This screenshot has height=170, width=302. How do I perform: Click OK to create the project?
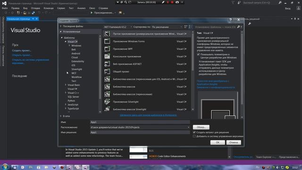coord(218,143)
